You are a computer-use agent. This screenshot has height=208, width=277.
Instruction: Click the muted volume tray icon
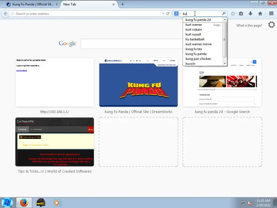coord(250,203)
